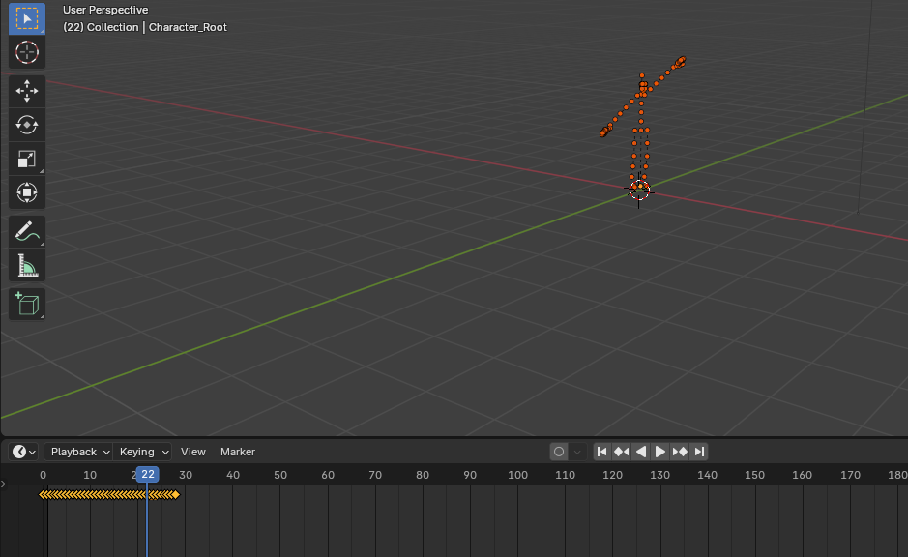
Task: Select the Add Cube tool
Action: pyautogui.click(x=26, y=303)
